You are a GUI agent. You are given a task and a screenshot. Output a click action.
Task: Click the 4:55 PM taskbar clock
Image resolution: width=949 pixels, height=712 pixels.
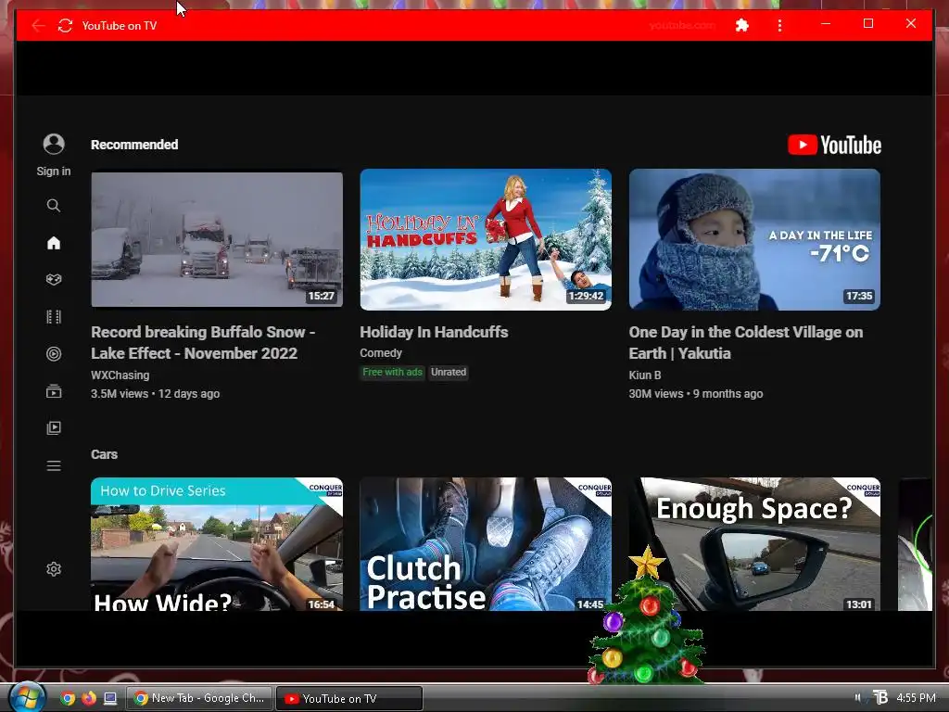[916, 697]
